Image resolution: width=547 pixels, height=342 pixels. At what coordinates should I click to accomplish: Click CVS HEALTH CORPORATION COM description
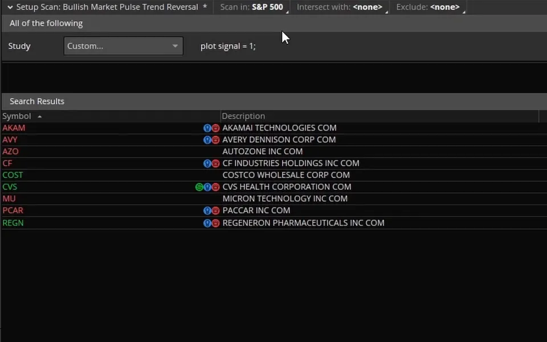287,187
